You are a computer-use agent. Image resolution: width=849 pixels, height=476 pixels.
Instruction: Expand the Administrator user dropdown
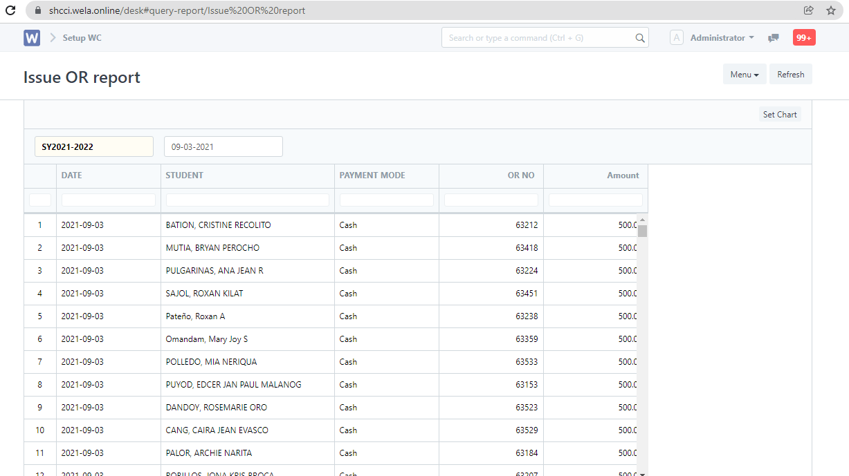point(722,38)
